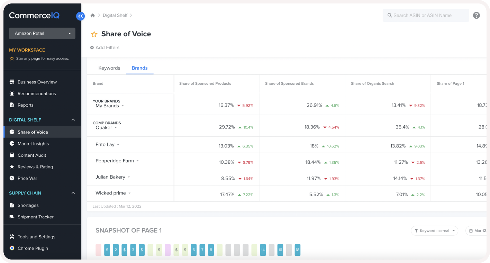490x263 pixels.
Task: Click the Digital Shelf breadcrumb link
Action: pyautogui.click(x=115, y=16)
